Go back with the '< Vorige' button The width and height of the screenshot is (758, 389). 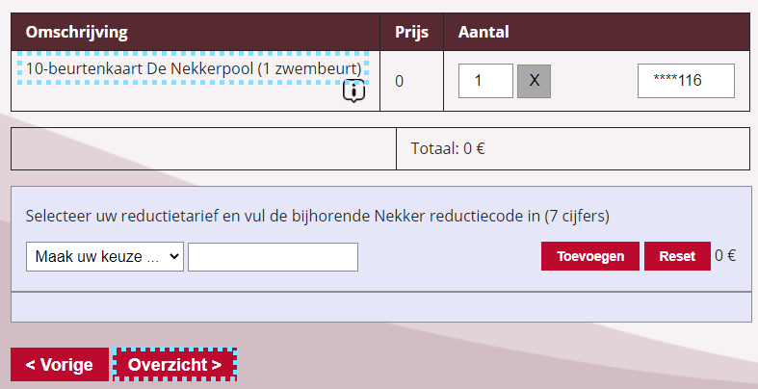point(60,365)
